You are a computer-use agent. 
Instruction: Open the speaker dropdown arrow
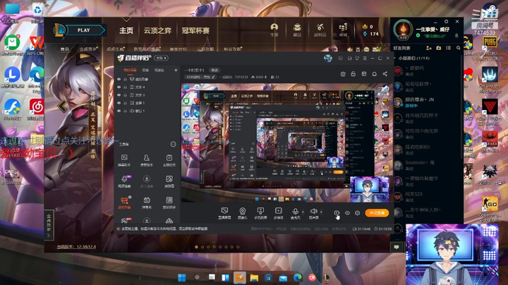(x=321, y=212)
